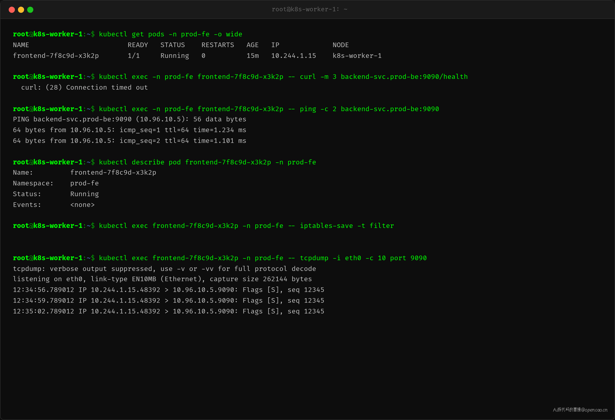Click the READY column header
The width and height of the screenshot is (615, 420).
pos(138,45)
